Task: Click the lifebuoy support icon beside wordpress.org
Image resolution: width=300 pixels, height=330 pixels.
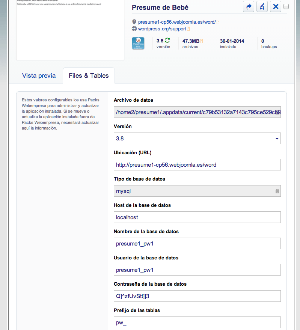Action: [x=134, y=29]
